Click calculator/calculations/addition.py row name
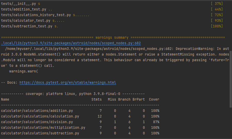Viewport: 232px width, 139px height. point(37,111)
